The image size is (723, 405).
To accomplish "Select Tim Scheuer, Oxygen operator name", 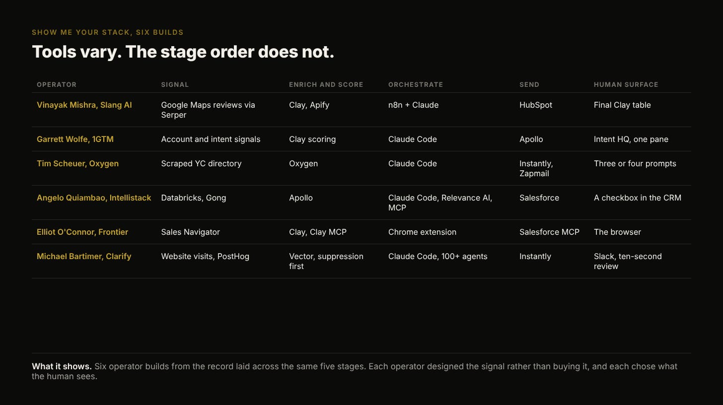I will (77, 163).
